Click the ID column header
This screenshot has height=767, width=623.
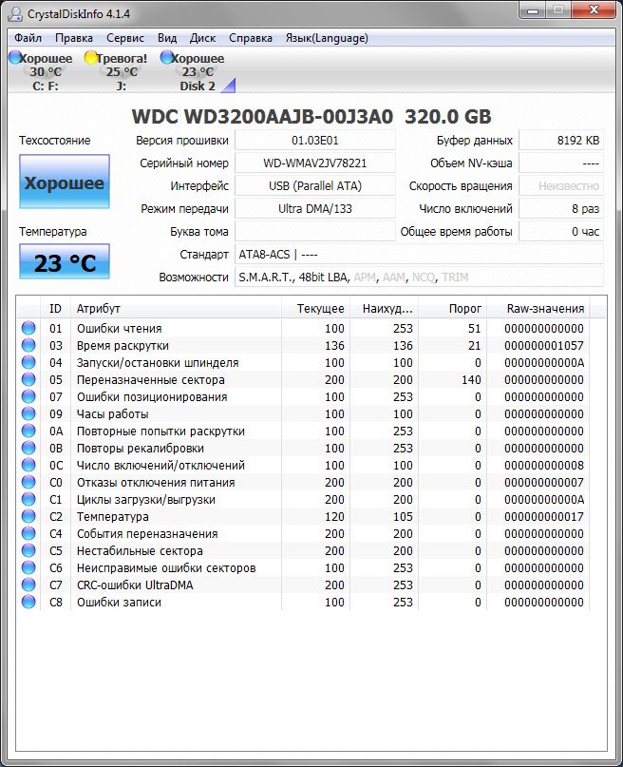(x=55, y=309)
